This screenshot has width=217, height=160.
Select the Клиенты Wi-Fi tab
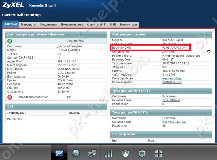pos(96,24)
